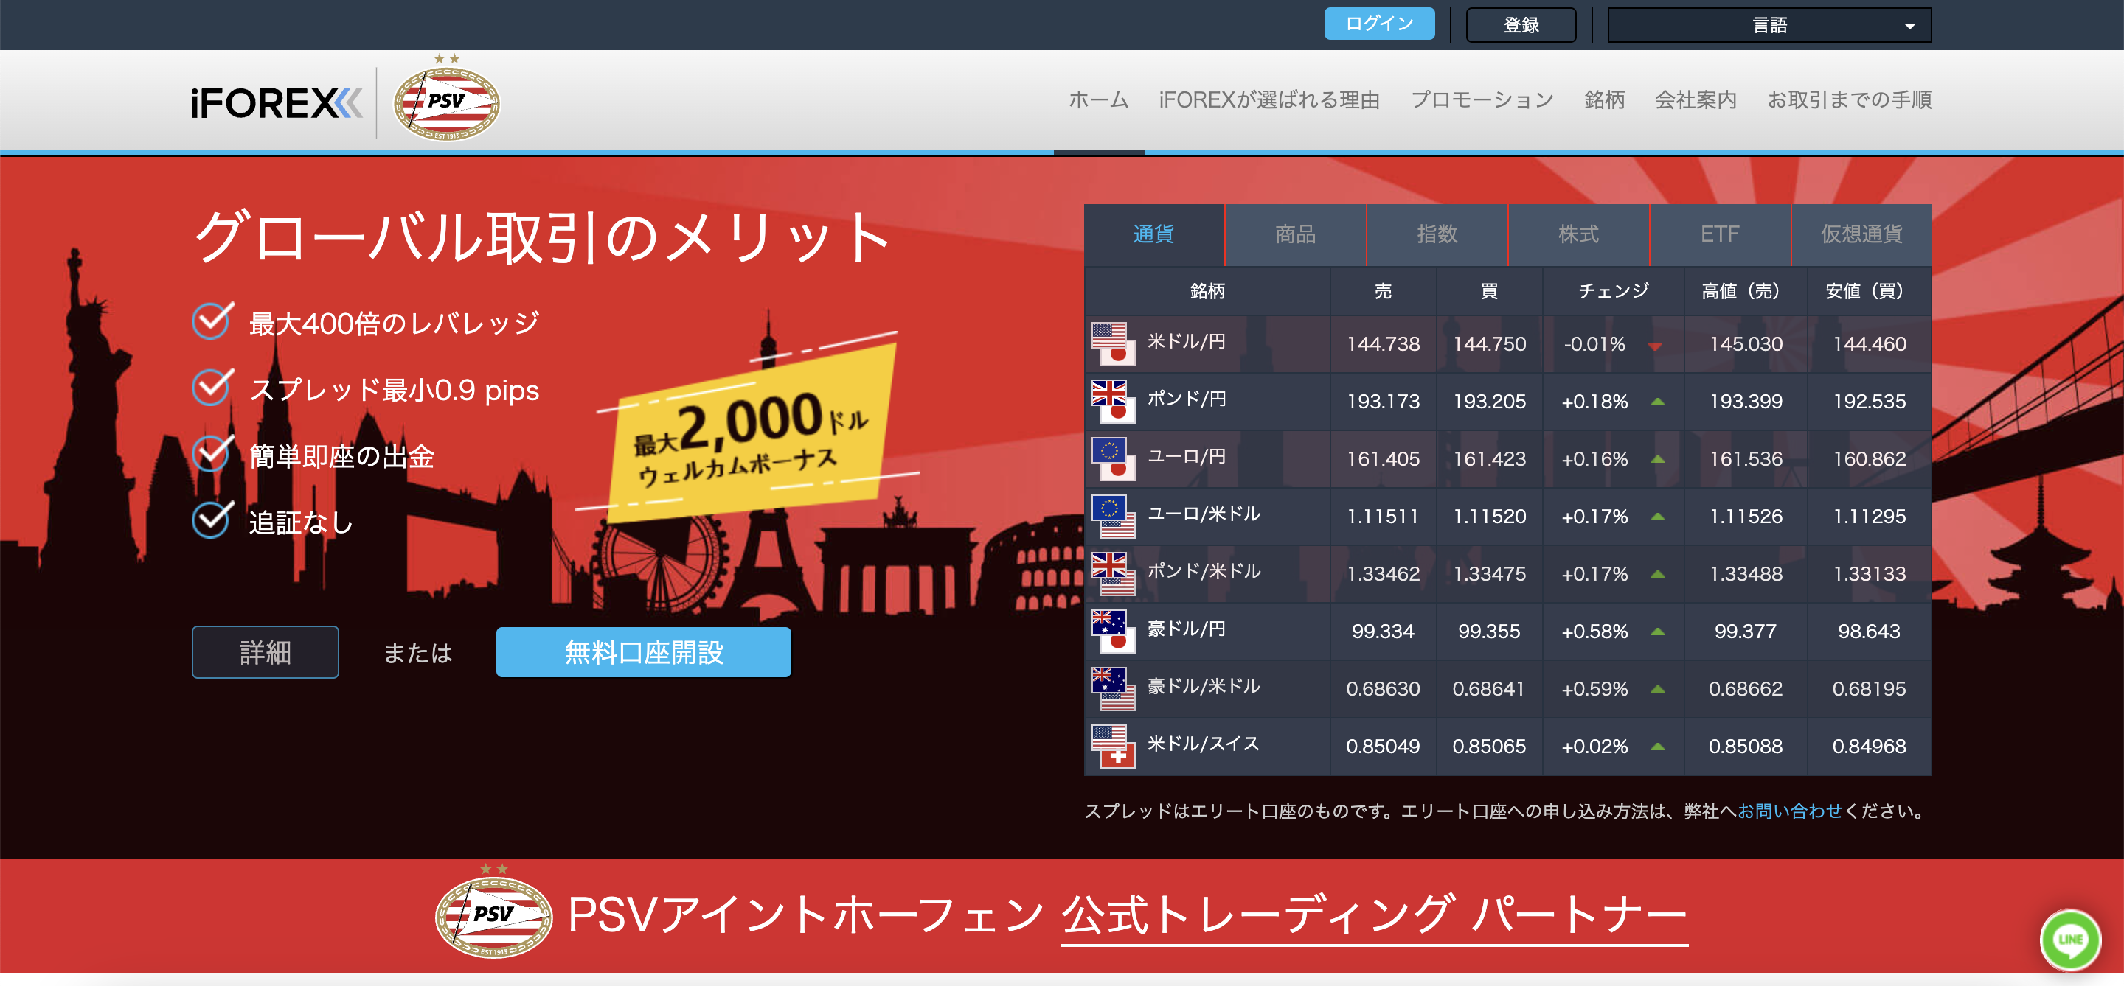Screen dimensions: 2124x986
Task: Click sell price 161.405
Action: click(x=1383, y=459)
